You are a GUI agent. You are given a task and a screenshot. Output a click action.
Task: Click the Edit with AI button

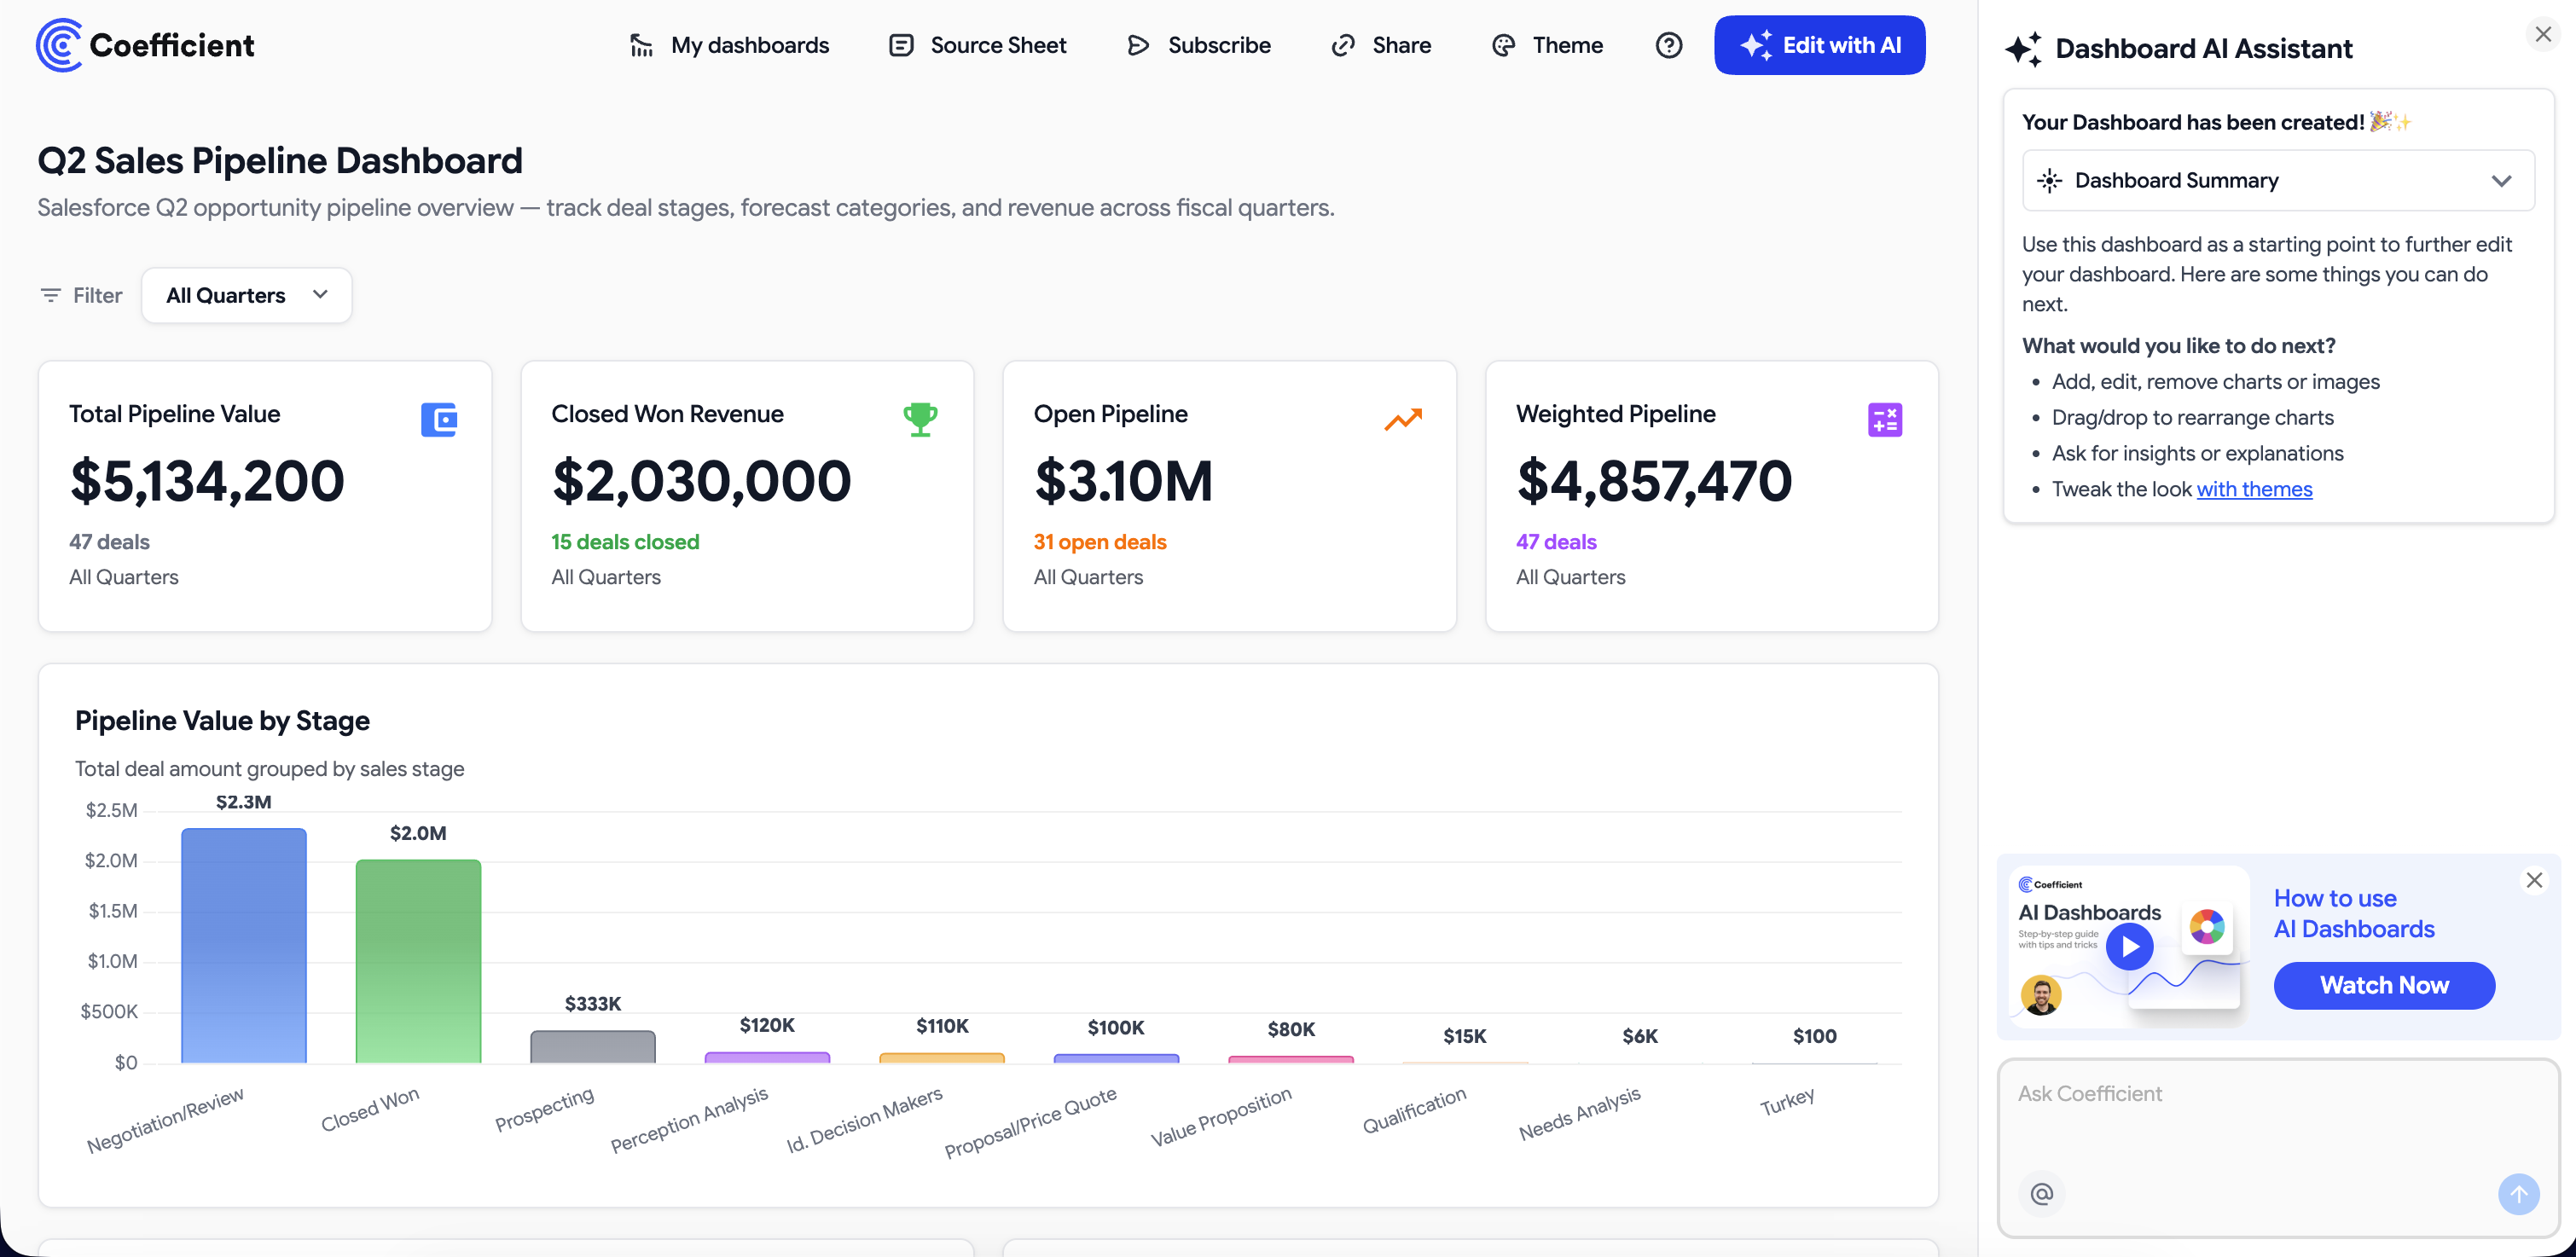point(1819,45)
